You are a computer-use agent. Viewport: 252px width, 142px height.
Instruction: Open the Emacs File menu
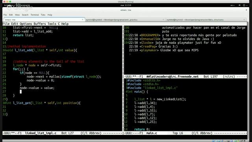coord(6,24)
